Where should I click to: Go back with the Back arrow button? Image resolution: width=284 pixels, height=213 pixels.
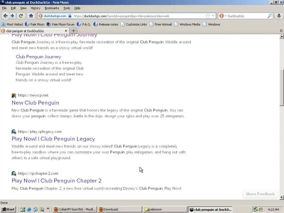pyautogui.click(x=6, y=16)
